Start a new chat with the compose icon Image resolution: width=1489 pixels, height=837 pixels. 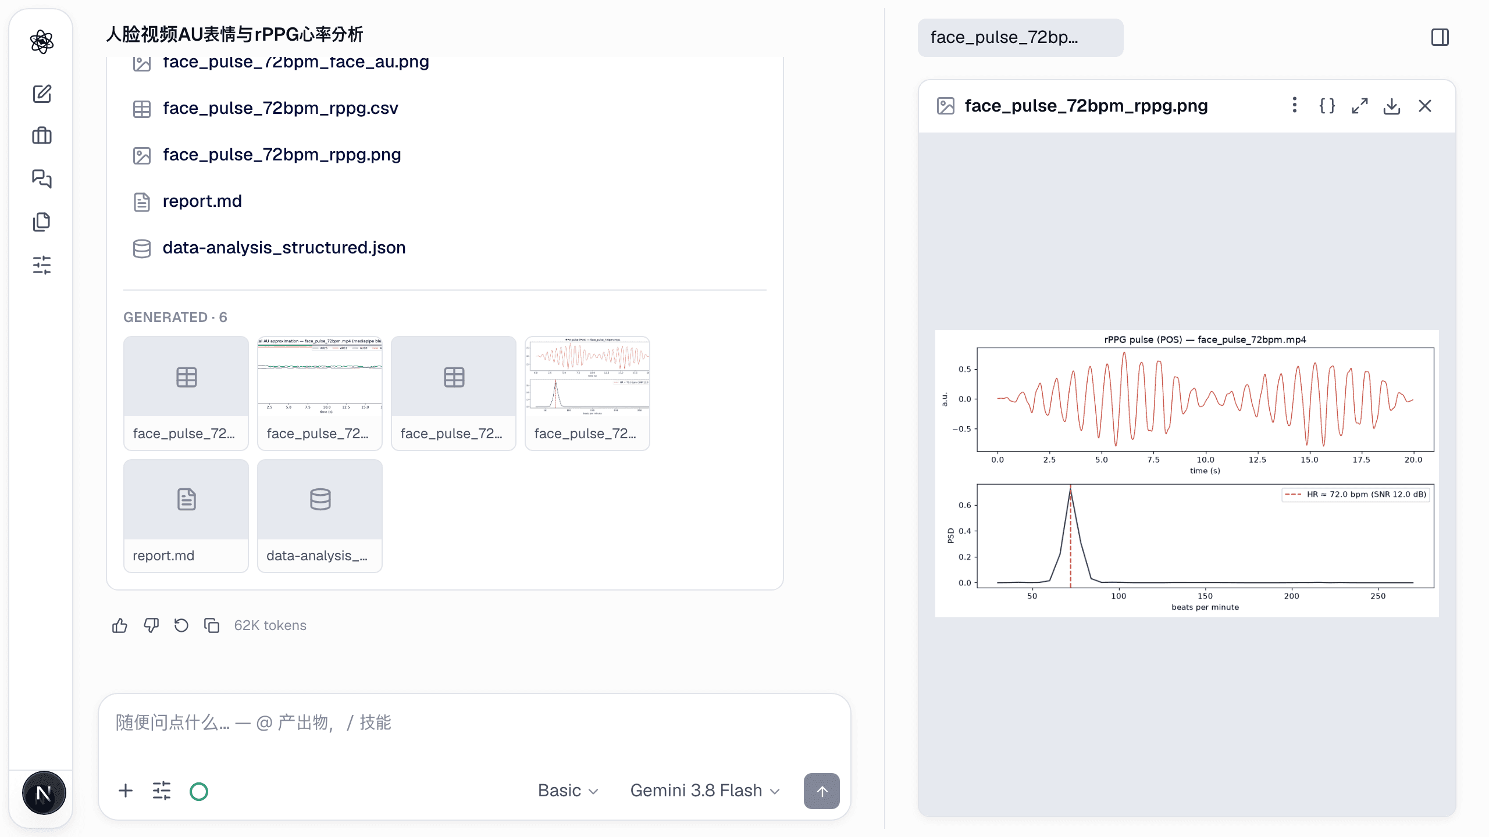tap(42, 94)
